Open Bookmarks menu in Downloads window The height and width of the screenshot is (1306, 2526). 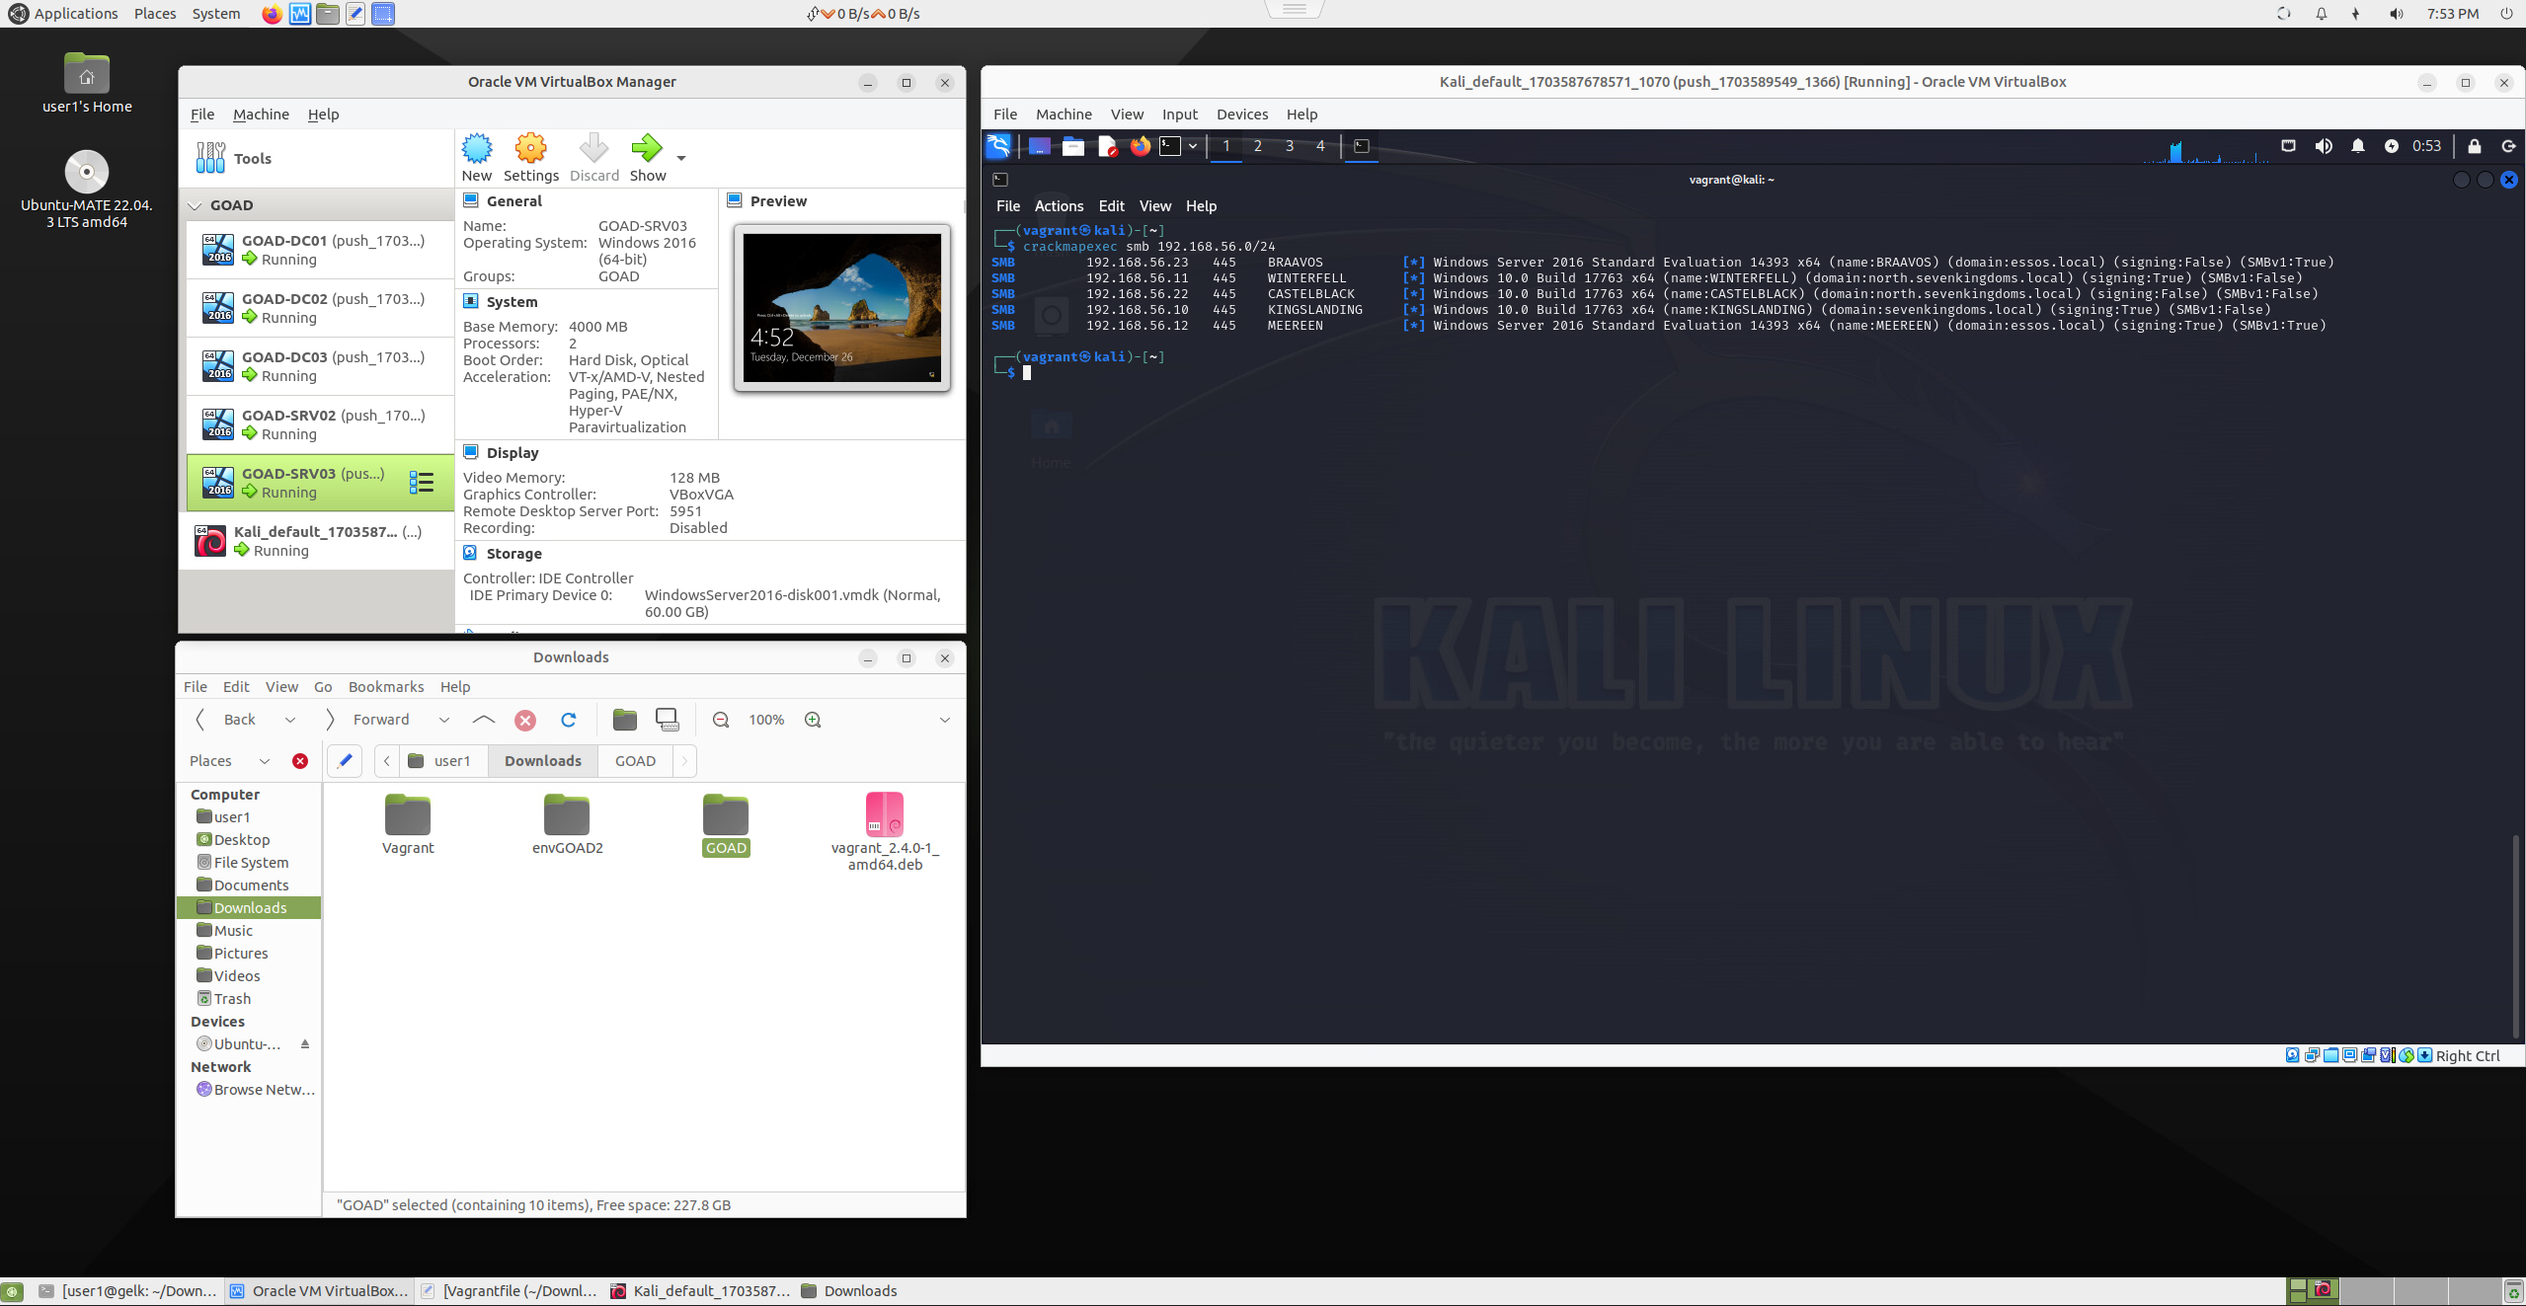(385, 687)
